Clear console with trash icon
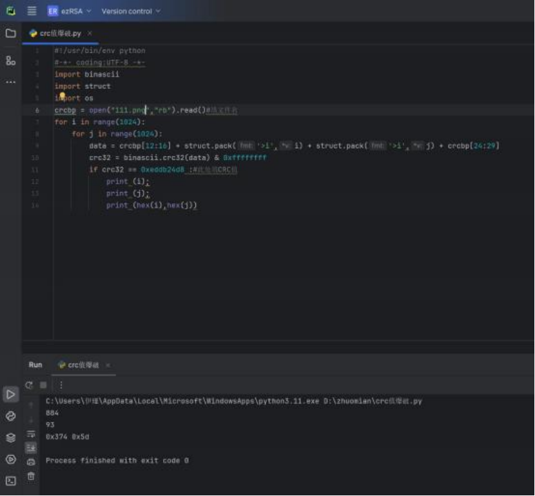The image size is (535, 496). coord(31,476)
